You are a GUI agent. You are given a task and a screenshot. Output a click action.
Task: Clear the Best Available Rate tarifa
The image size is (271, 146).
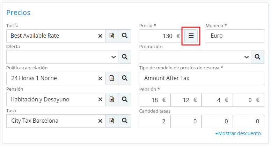click(100, 36)
